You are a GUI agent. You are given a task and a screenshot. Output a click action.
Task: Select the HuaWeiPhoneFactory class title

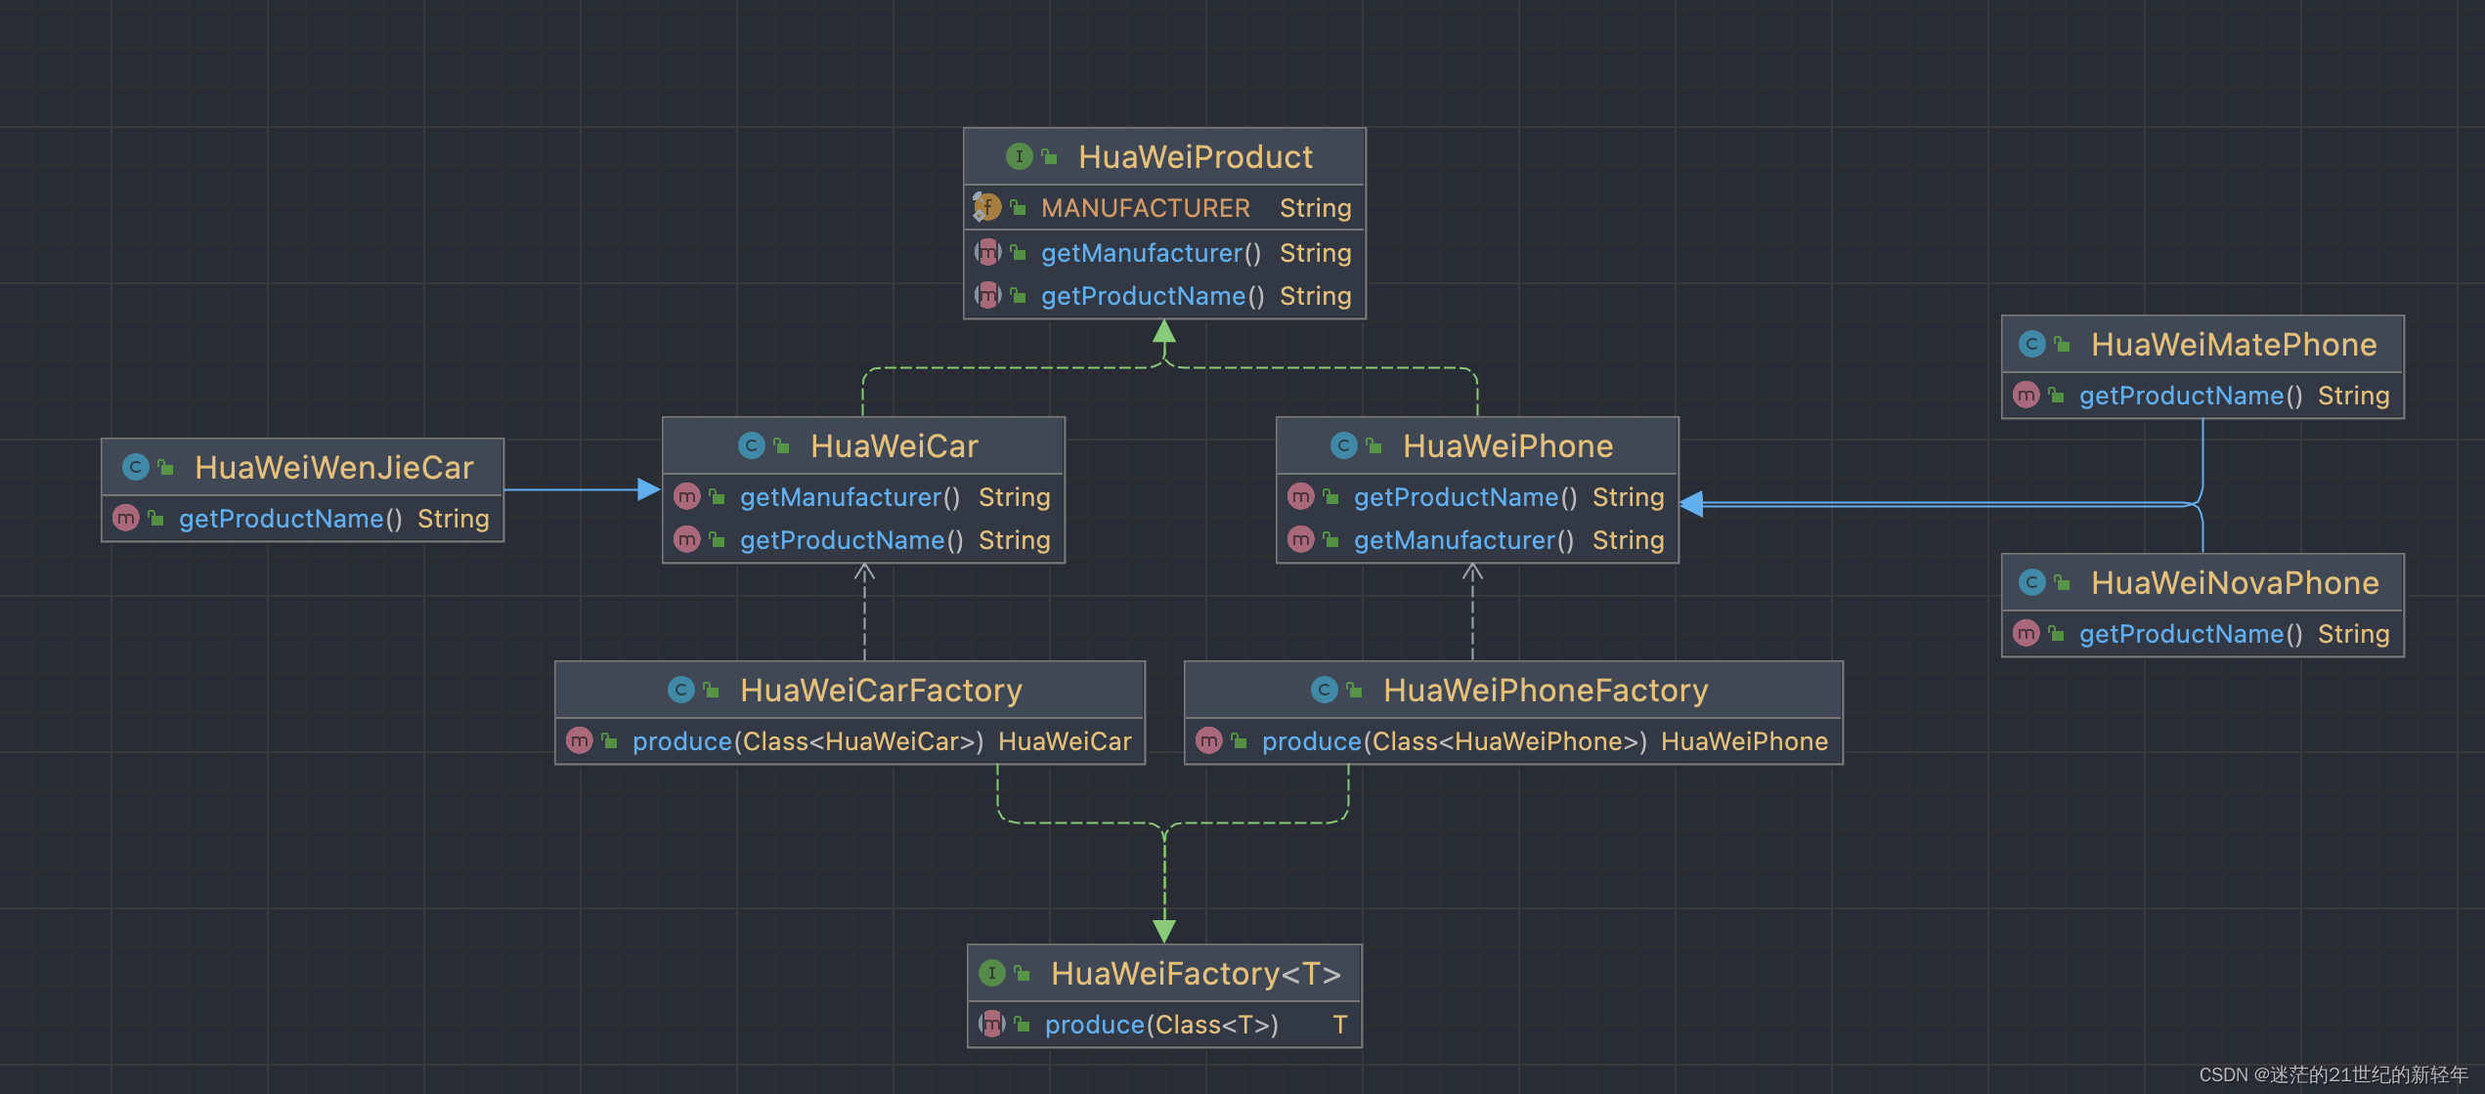click(1546, 690)
